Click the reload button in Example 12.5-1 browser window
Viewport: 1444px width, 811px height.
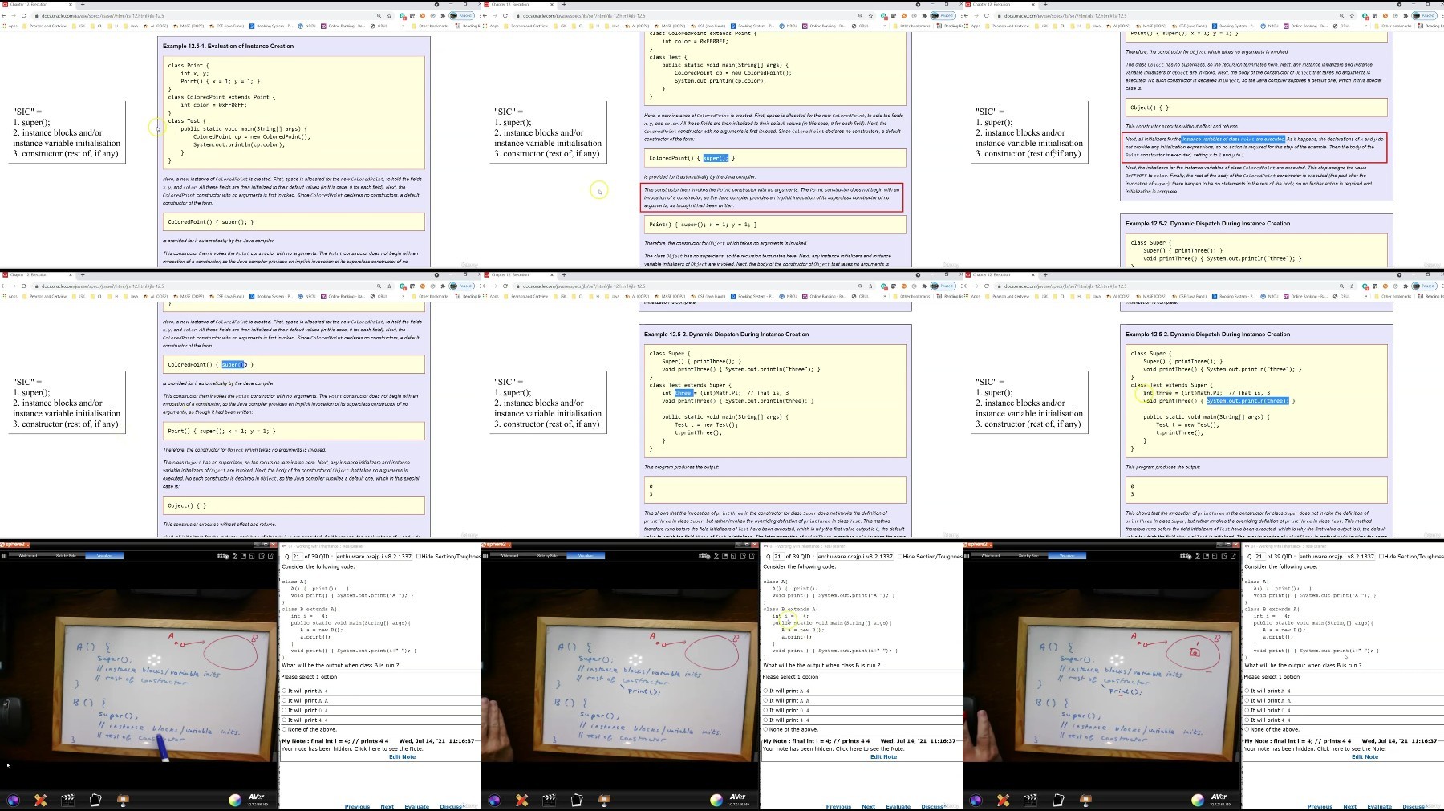click(x=24, y=16)
